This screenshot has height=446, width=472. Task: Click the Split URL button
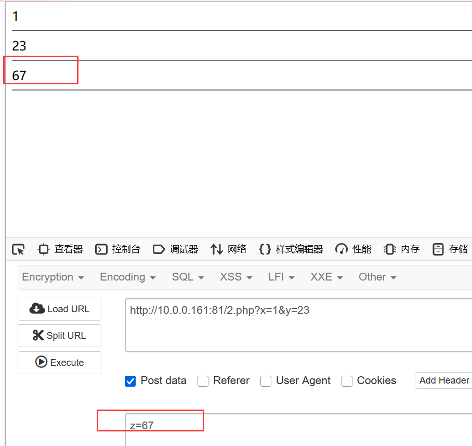coord(60,335)
